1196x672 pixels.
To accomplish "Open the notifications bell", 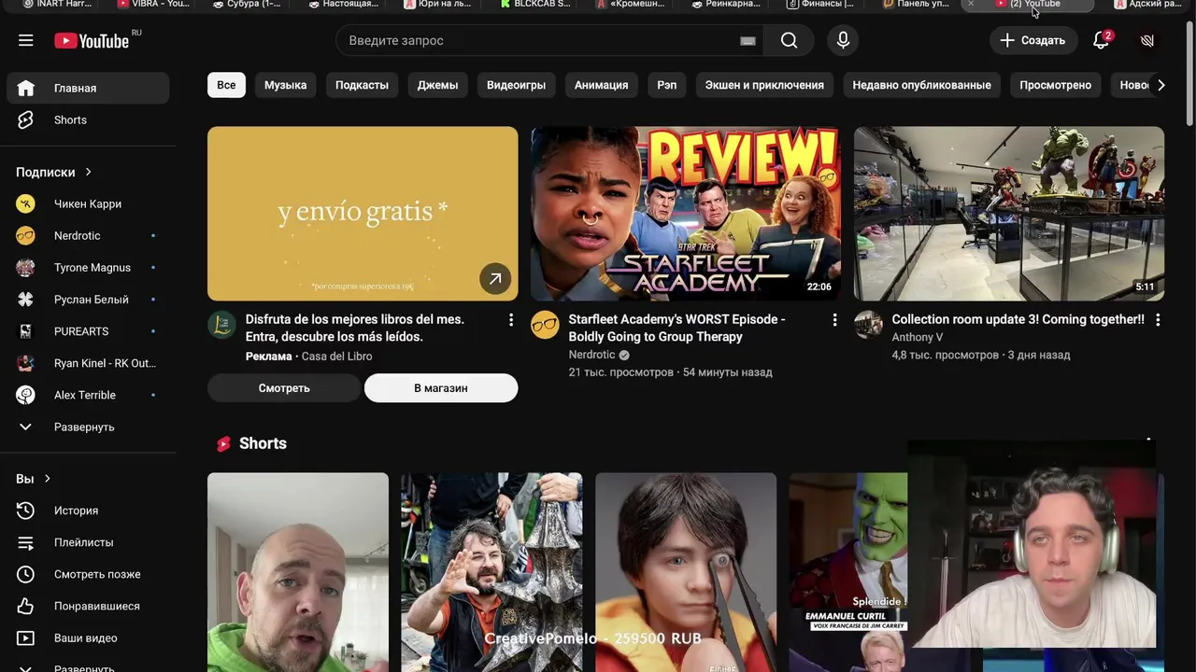I will [x=1102, y=40].
